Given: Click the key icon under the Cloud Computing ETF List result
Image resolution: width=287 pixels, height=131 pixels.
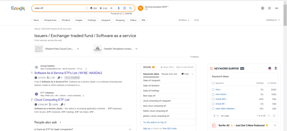Looking at the screenshot, I should pos(62,104).
